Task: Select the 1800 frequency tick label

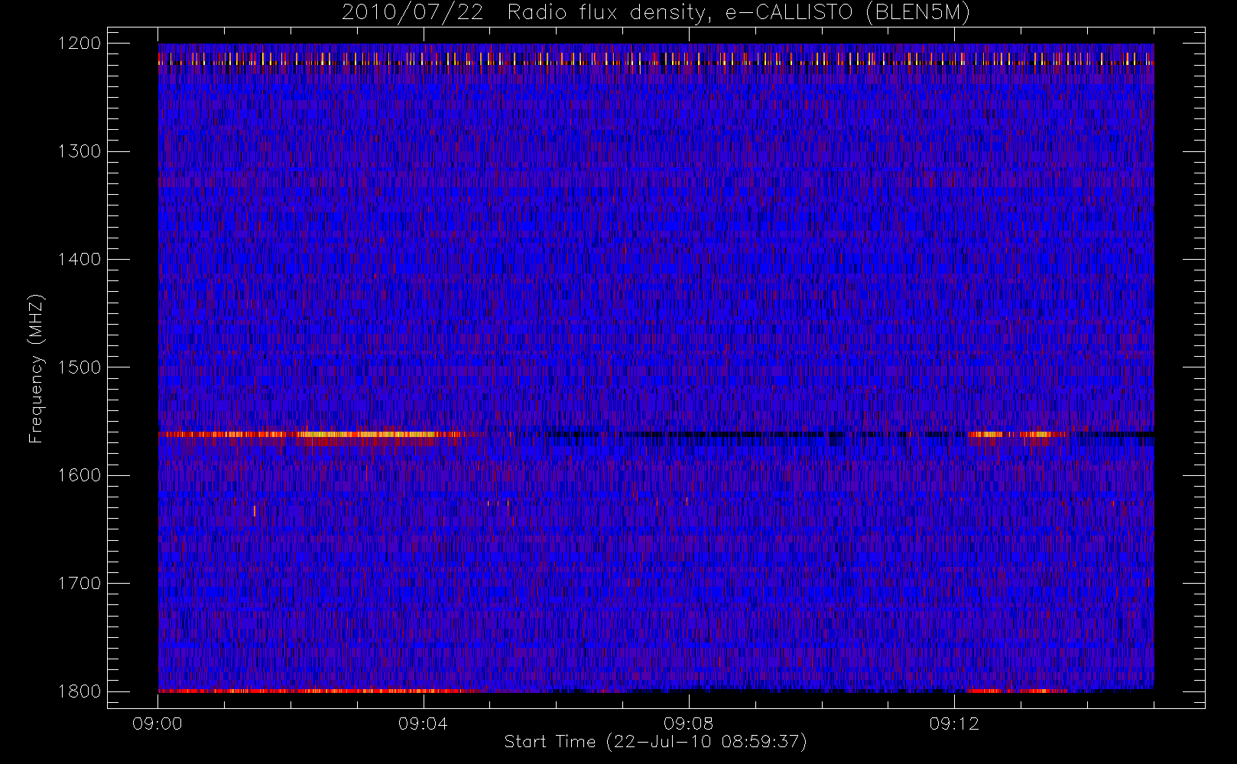Action: (x=80, y=691)
